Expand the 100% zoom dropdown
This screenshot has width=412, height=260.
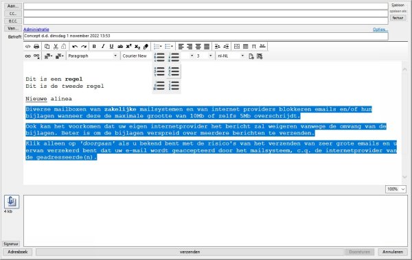(396, 189)
